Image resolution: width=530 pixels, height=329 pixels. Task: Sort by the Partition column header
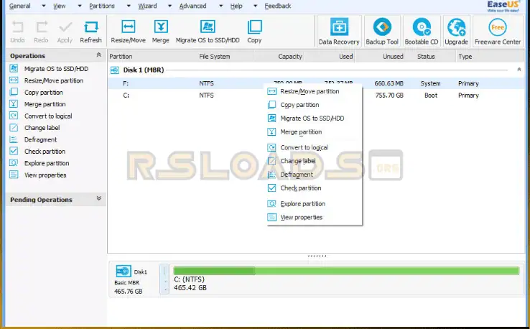(x=121, y=57)
